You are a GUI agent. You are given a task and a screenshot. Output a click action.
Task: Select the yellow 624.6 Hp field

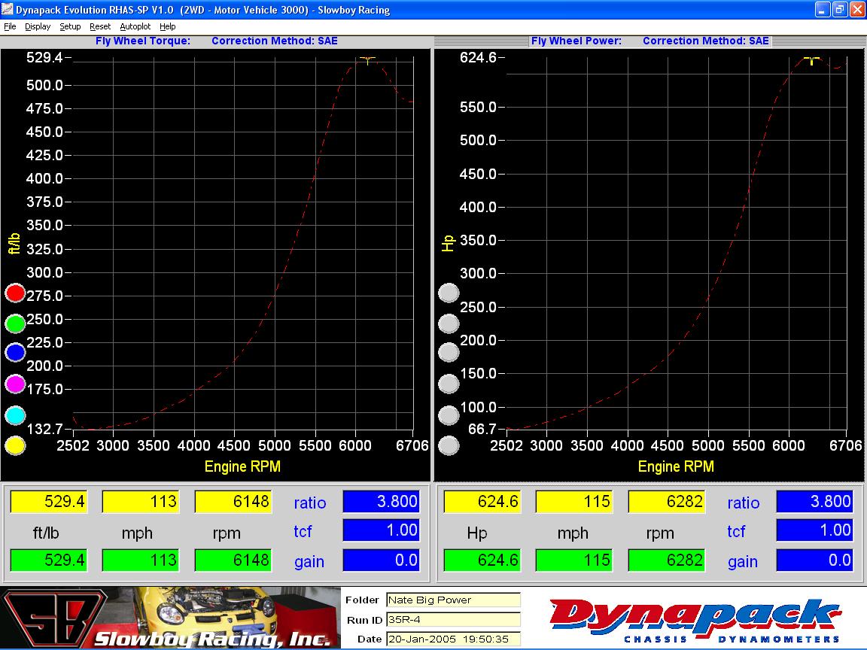(482, 501)
